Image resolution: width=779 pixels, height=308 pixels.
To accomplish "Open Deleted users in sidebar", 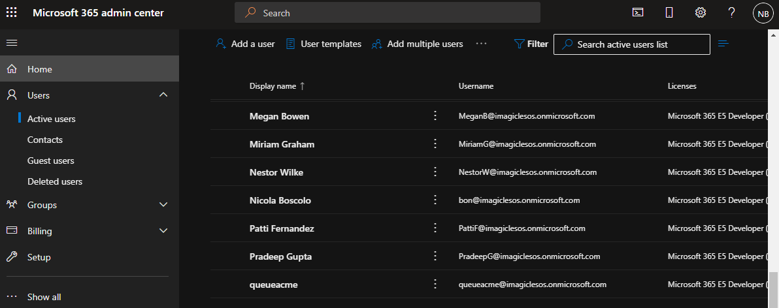I will [55, 181].
